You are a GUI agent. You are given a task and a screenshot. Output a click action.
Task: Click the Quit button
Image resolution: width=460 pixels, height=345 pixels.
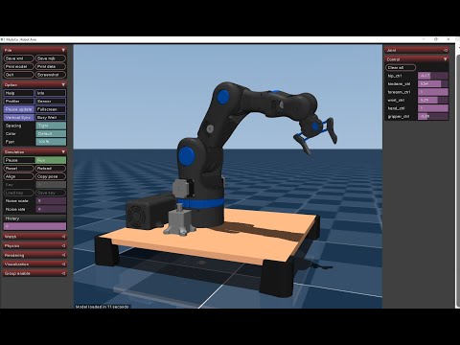pyautogui.click(x=18, y=75)
